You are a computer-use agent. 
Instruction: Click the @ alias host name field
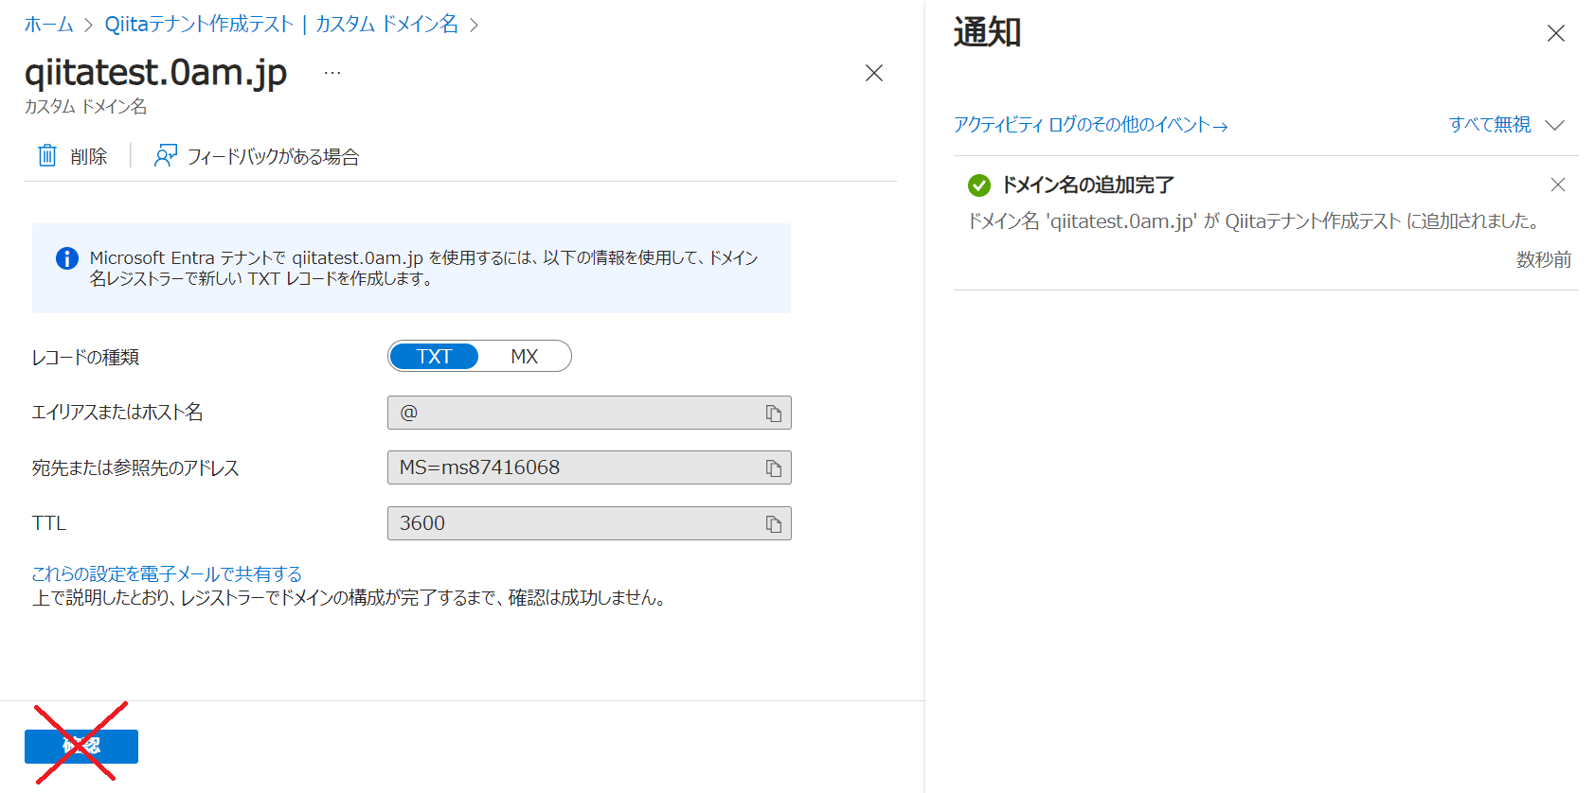pos(589,413)
